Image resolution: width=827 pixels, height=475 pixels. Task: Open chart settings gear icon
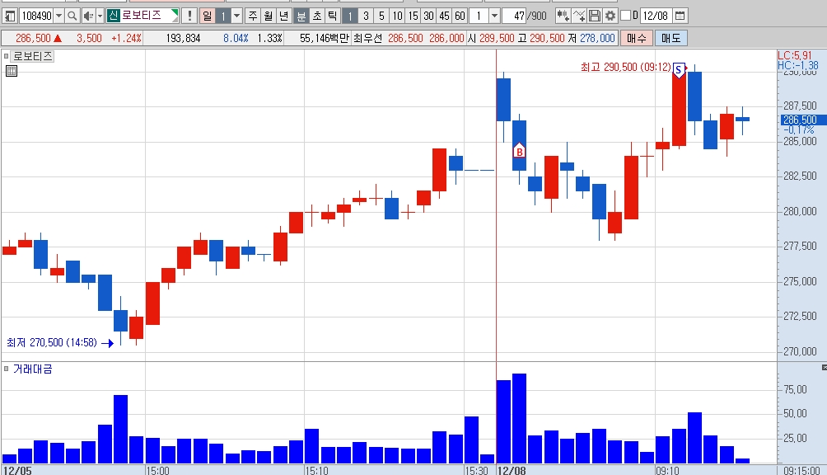coord(610,16)
